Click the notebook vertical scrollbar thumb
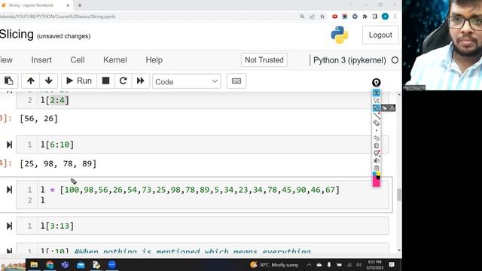Viewport: 482px width, 271px height. [x=399, y=195]
